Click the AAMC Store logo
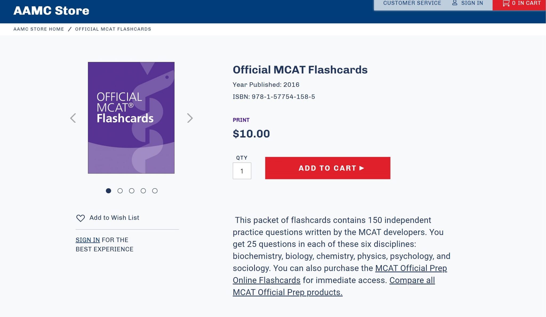The width and height of the screenshot is (546, 317). [x=51, y=11]
